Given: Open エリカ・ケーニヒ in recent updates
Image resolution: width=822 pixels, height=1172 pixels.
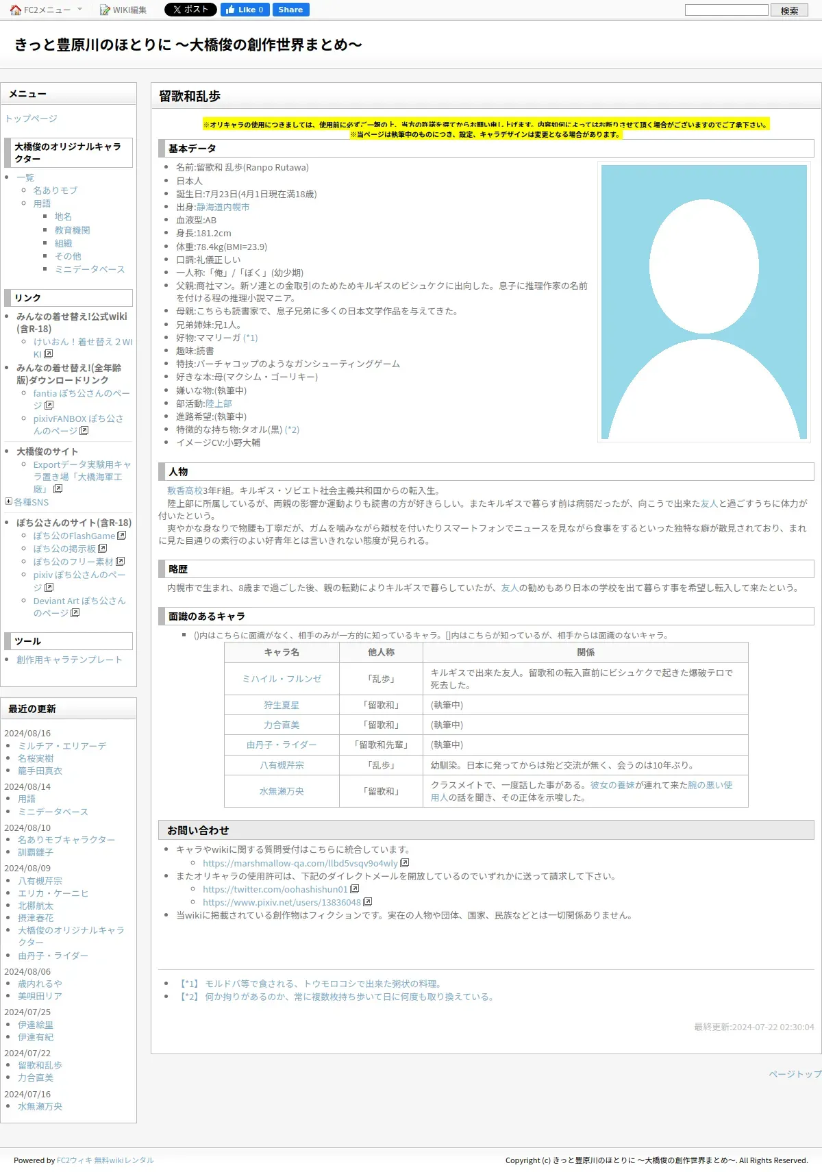Looking at the screenshot, I should 53,893.
